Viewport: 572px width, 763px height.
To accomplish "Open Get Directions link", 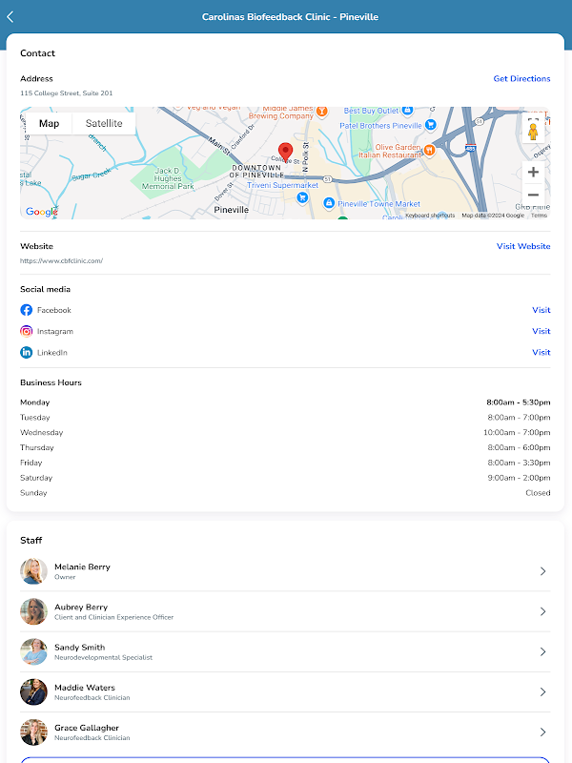I will 521,79.
